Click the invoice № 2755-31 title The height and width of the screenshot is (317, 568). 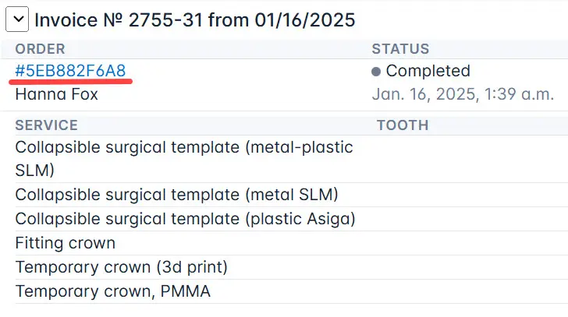(195, 19)
